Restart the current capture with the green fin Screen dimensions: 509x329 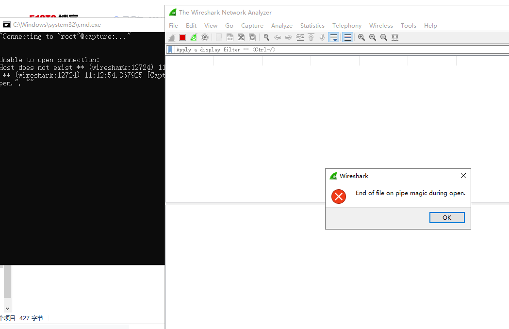(194, 38)
